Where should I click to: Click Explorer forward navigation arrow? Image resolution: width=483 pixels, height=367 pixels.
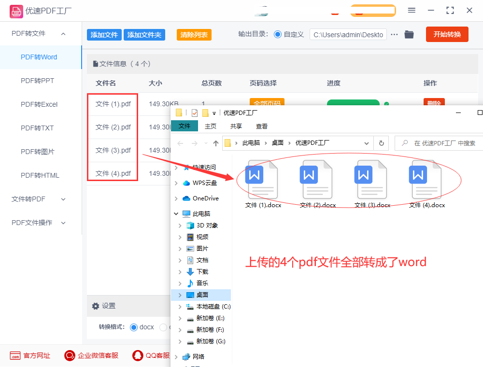click(x=194, y=143)
